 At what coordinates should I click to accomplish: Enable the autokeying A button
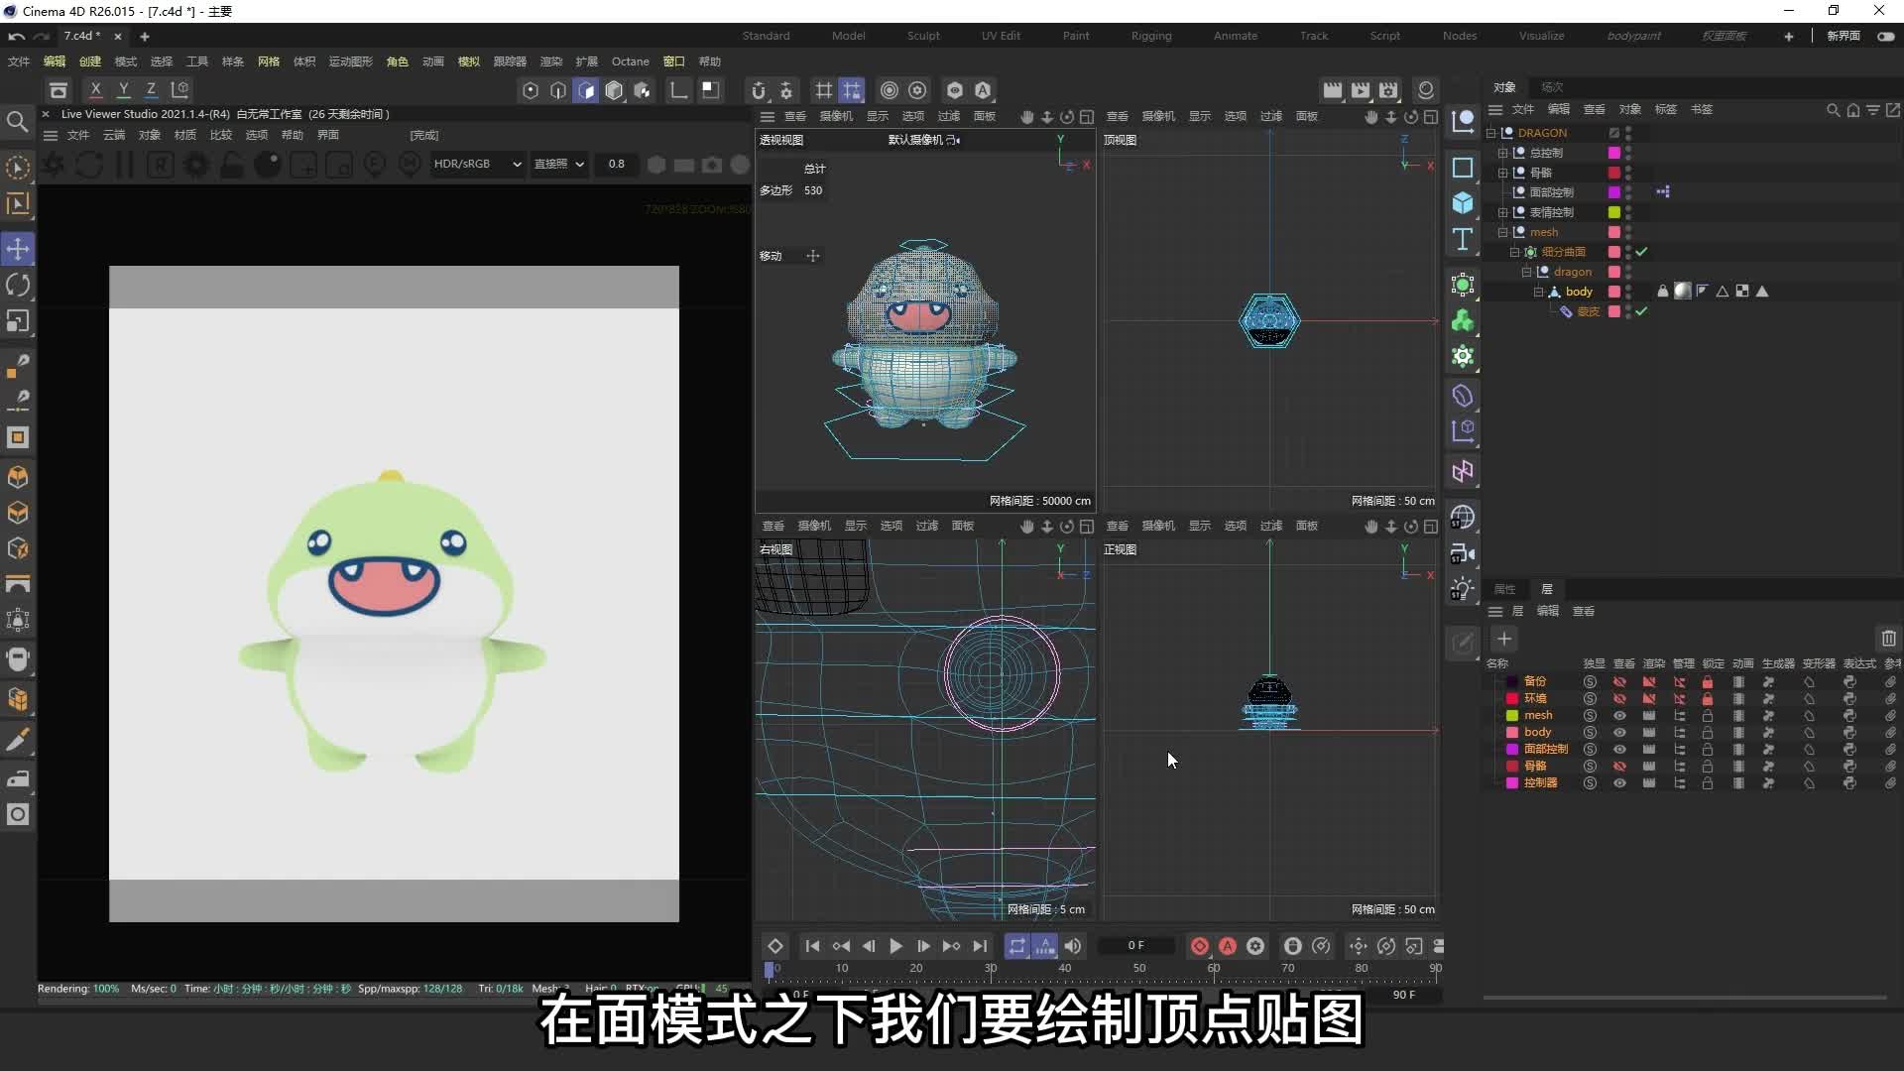pos(1228,946)
